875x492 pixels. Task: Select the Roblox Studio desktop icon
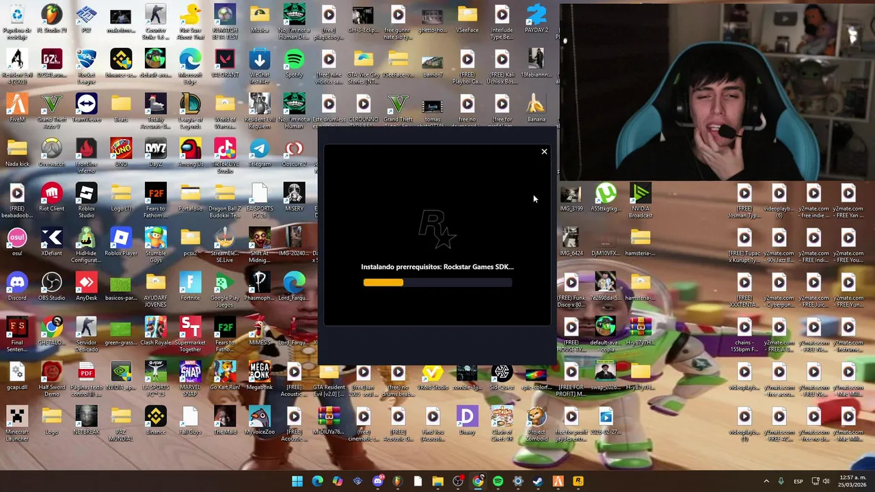click(x=86, y=199)
